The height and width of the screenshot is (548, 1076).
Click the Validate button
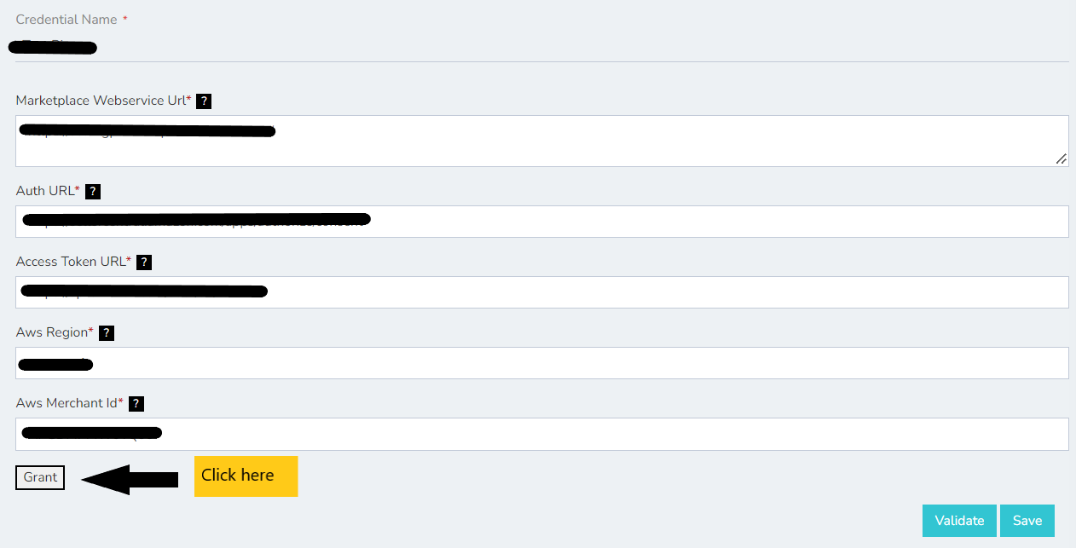coord(959,521)
